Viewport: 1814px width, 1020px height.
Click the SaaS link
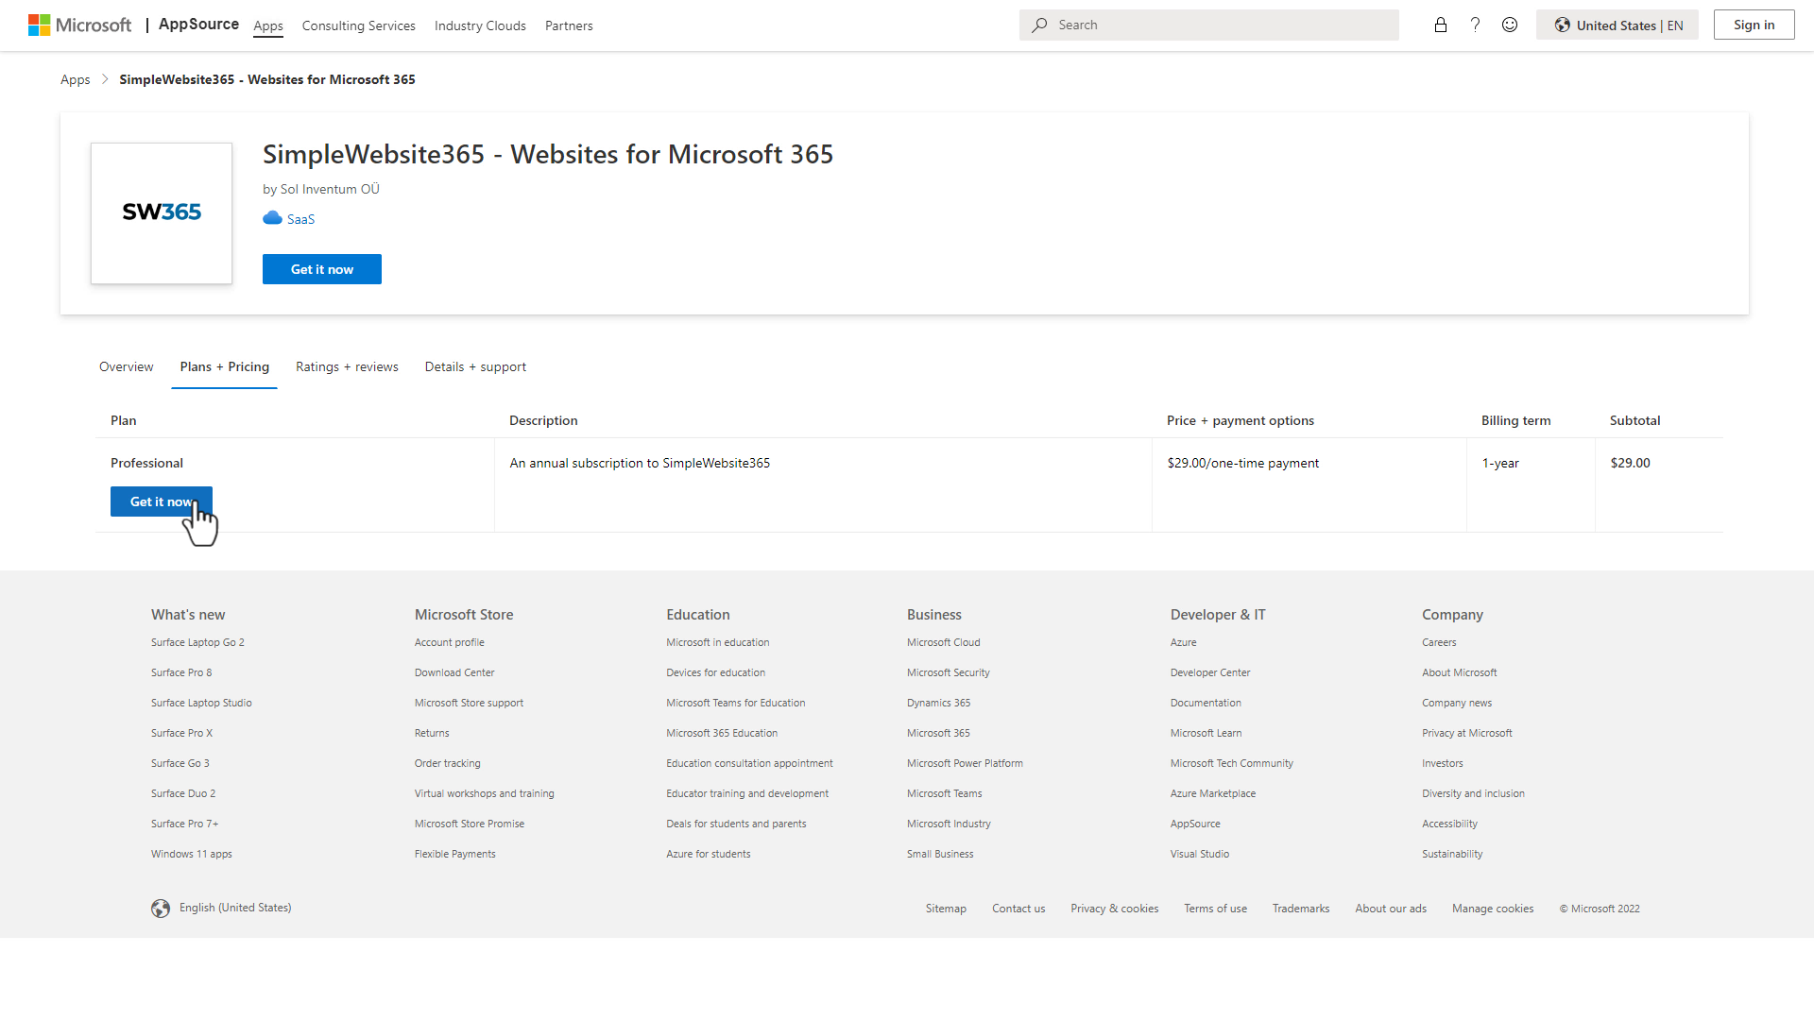tap(300, 219)
